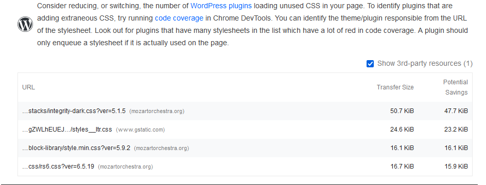Click the 24.6 KiB transfer size value
486x185 pixels.
point(402,129)
